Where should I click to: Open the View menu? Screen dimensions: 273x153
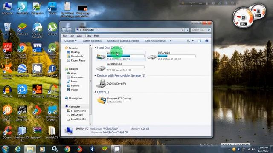coord(79,36)
